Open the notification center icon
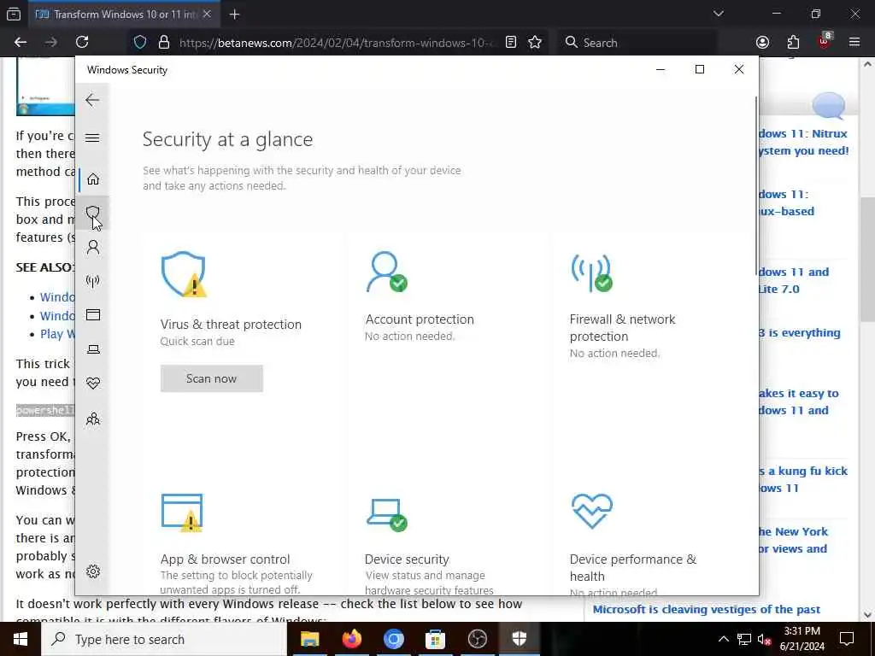The height and width of the screenshot is (656, 875). click(847, 639)
